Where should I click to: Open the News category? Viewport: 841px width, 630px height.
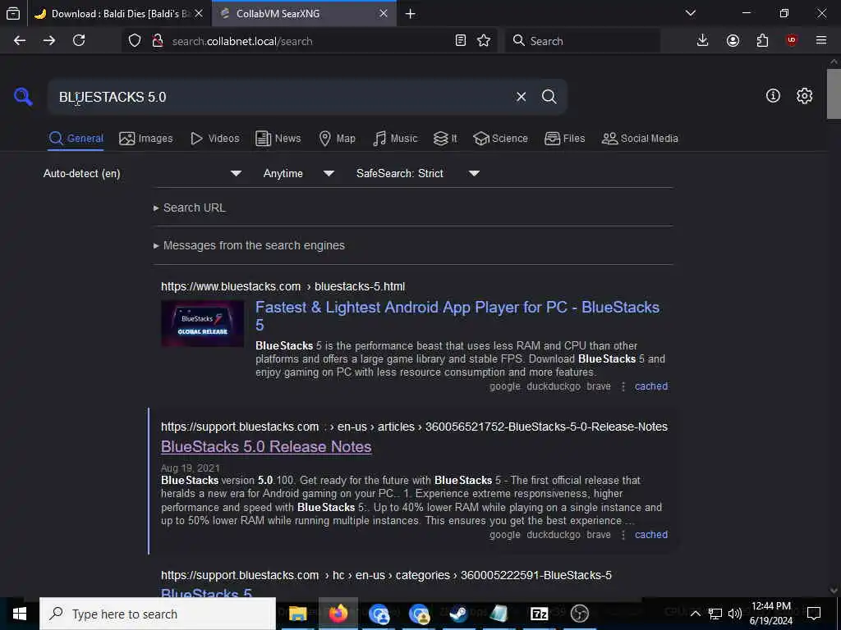(278, 138)
